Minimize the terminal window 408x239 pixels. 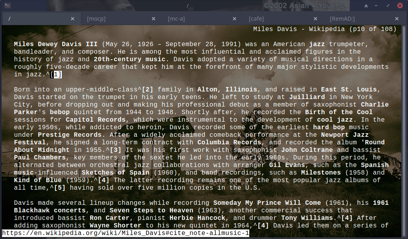click(376, 6)
